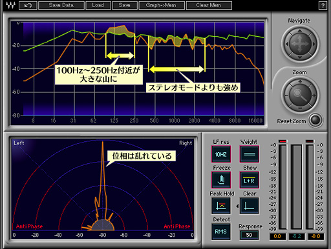Click the Clear Mem button
This screenshot has height=249, width=331.
pyautogui.click(x=209, y=5)
